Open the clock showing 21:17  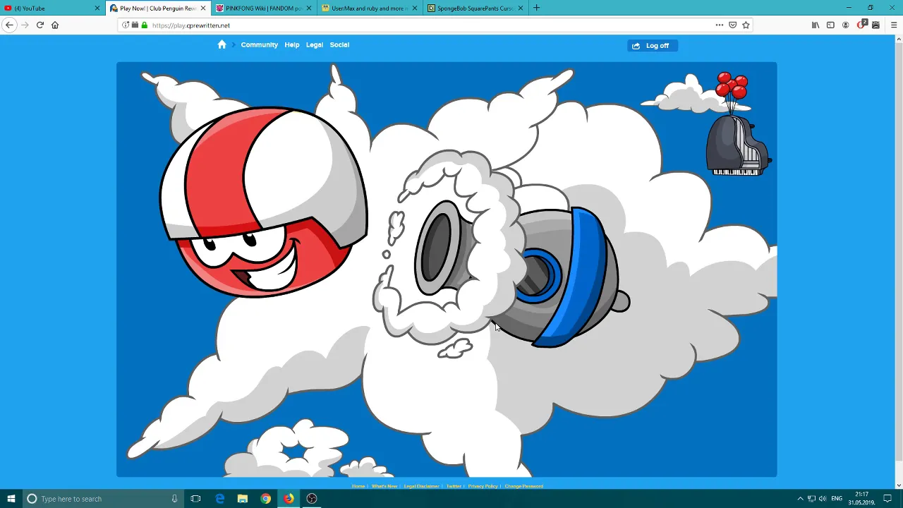pyautogui.click(x=861, y=499)
